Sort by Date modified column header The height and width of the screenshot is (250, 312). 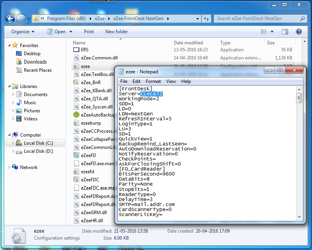(x=188, y=43)
